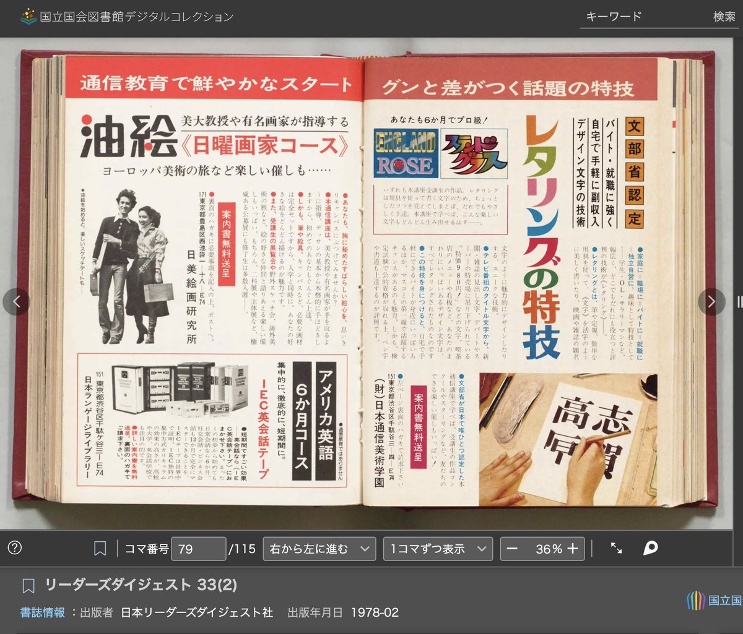
Task: Open the 右から左に進む reading direction dropdown
Action: click(319, 549)
